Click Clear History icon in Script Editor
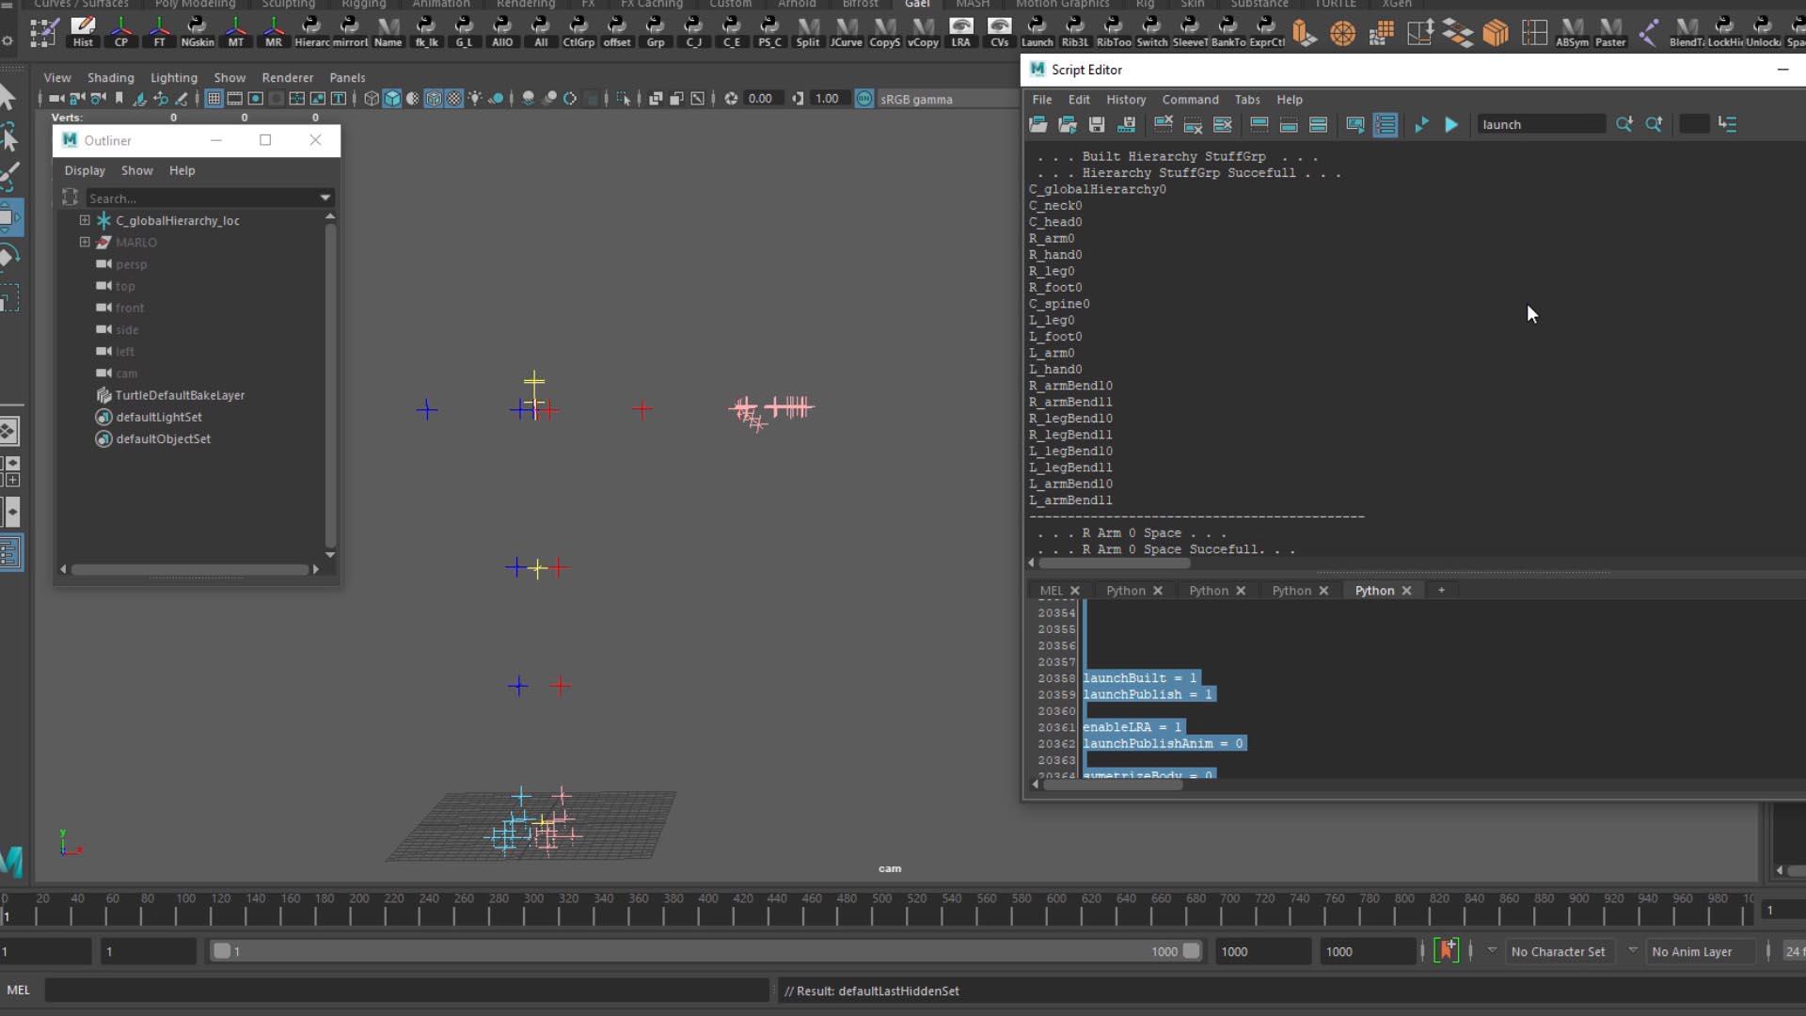This screenshot has width=1806, height=1016. click(x=1164, y=124)
